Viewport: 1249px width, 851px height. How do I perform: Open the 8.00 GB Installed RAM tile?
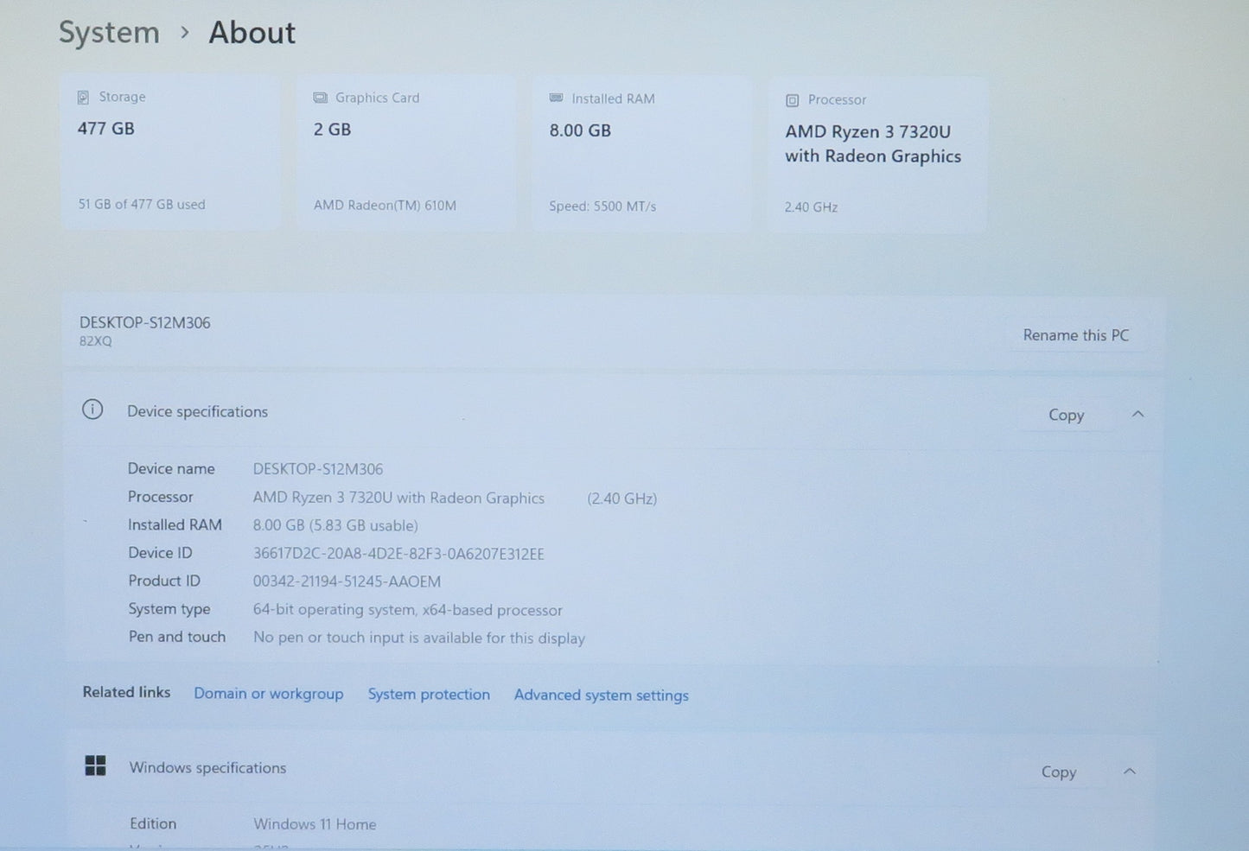pyautogui.click(x=641, y=154)
